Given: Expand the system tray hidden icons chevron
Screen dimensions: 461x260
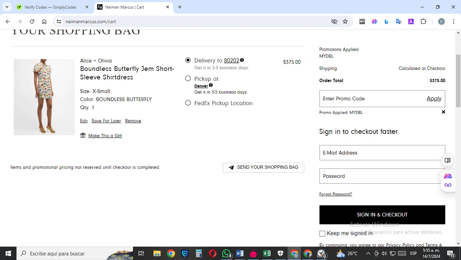Looking at the screenshot, I should [x=368, y=254].
